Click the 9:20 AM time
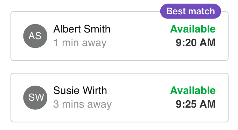The height and width of the screenshot is (130, 238). pos(196,43)
